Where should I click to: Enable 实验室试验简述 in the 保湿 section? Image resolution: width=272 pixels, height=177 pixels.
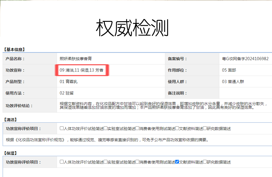coord(105,162)
